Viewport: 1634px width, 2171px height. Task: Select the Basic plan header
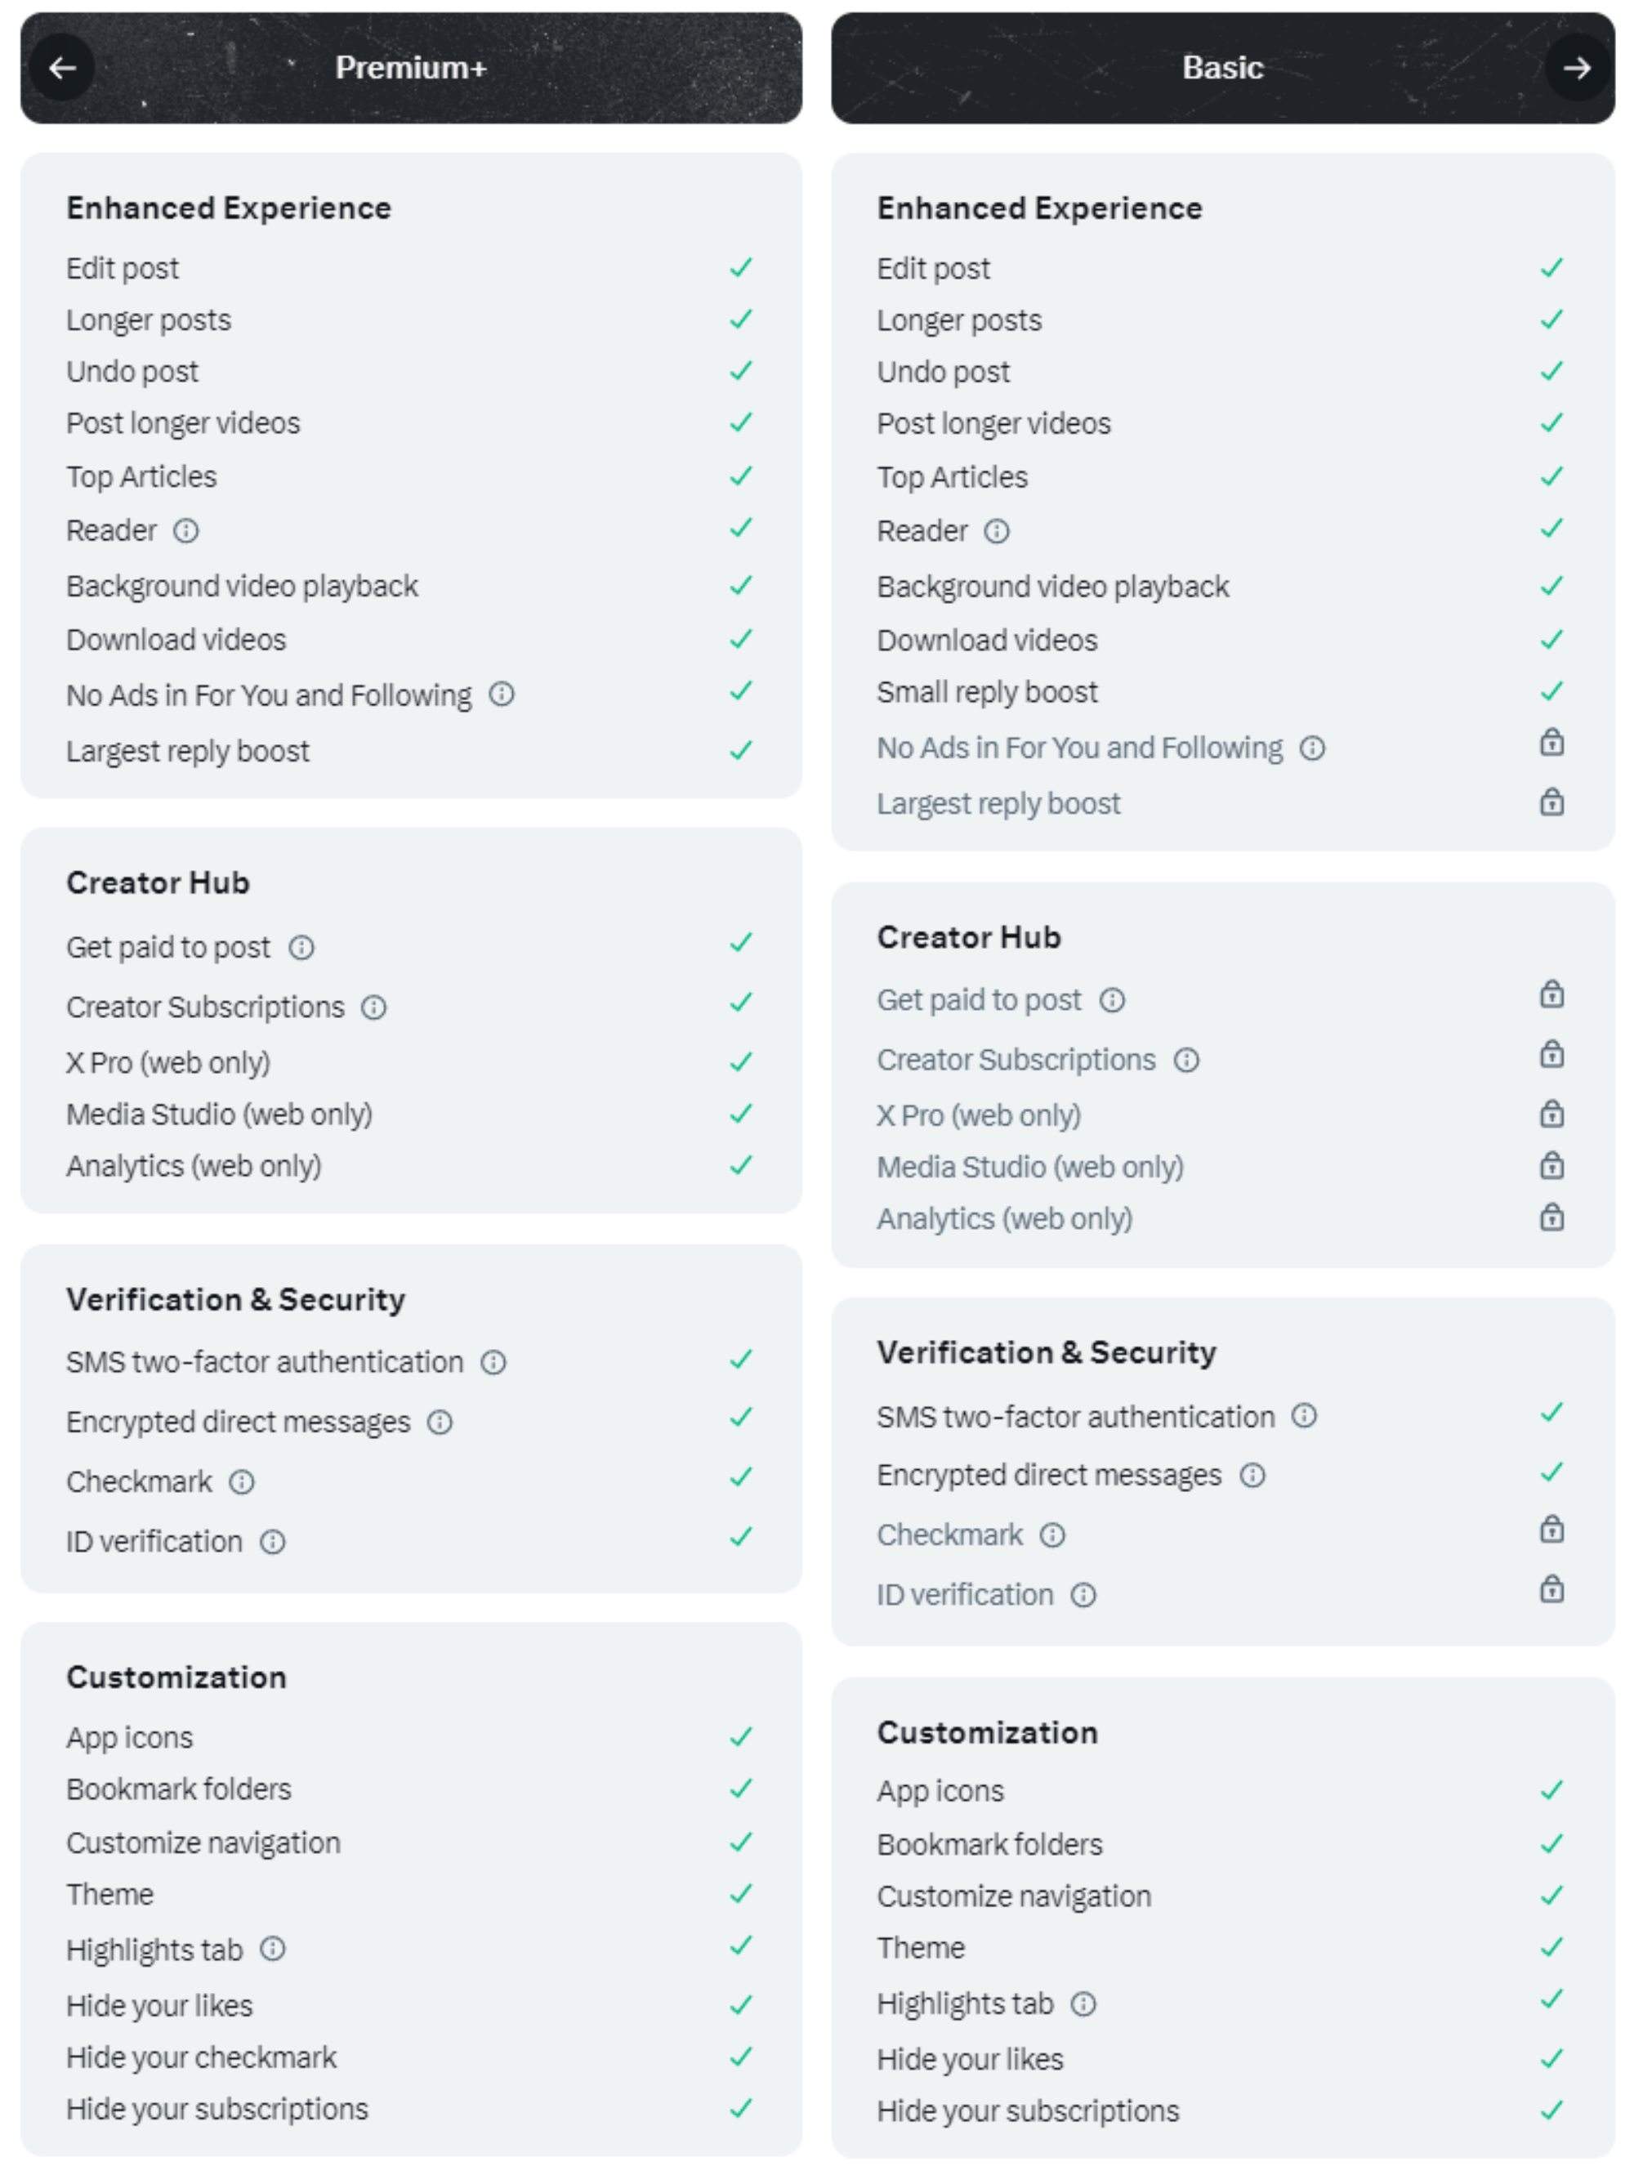click(1221, 68)
